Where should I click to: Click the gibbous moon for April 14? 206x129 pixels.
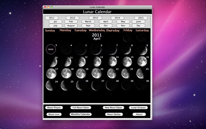tap(112, 61)
